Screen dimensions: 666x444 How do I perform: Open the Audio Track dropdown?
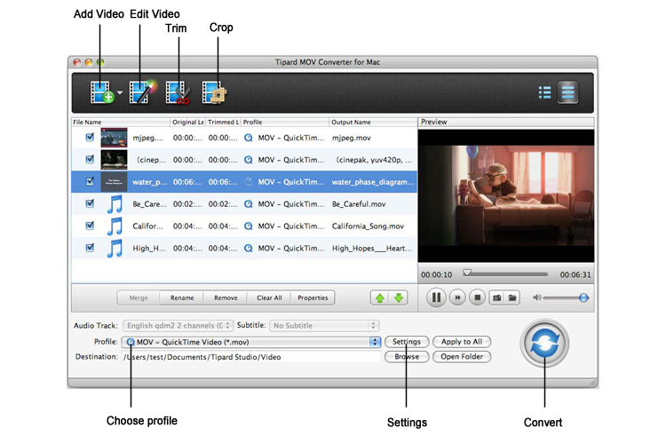tap(178, 326)
